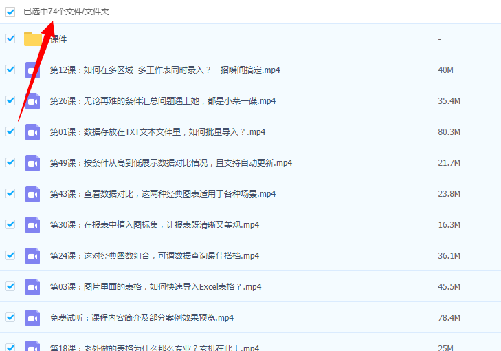
Task: Click video icon for 免费试听 file
Action: tap(33, 317)
